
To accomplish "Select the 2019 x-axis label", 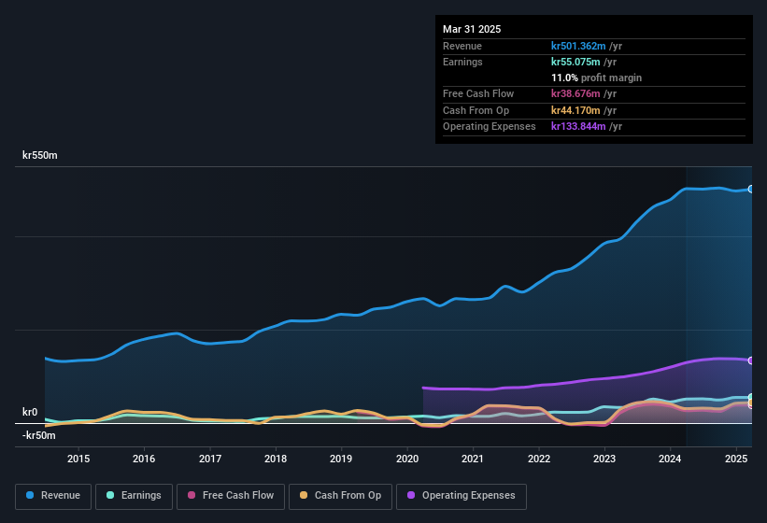I will point(341,459).
